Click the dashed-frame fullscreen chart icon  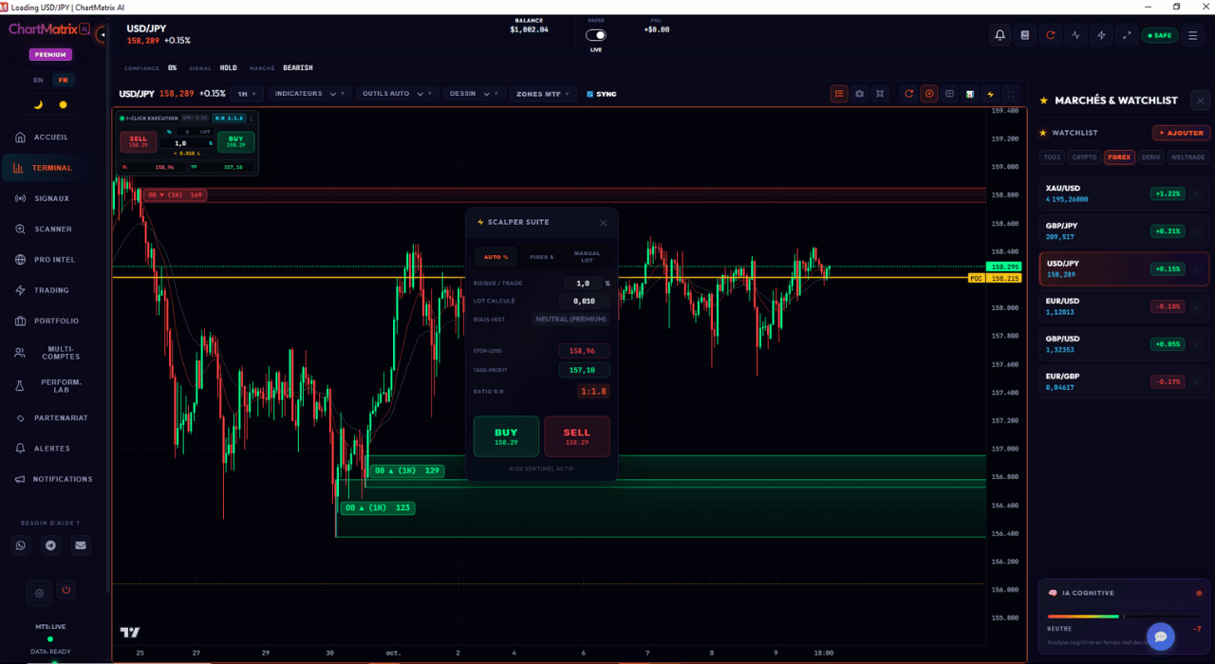click(1012, 94)
